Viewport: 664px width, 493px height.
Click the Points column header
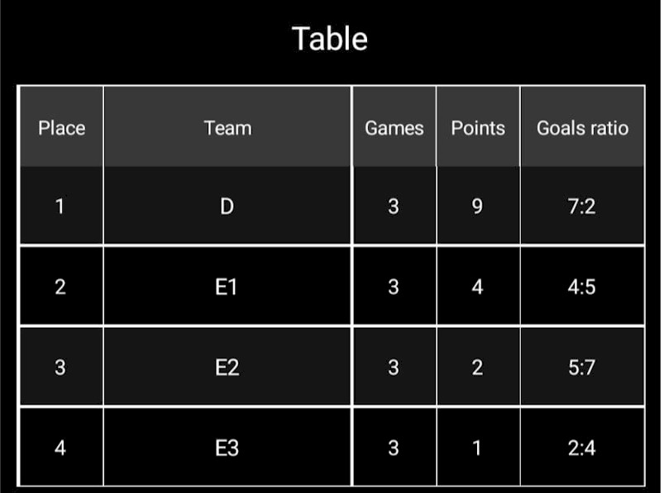477,128
